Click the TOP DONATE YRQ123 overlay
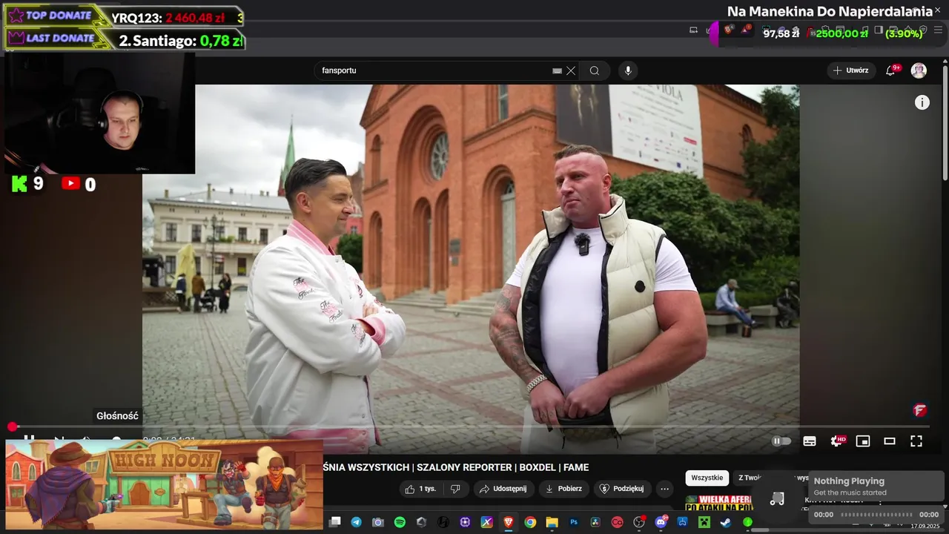This screenshot has height=534, width=949. [x=125, y=16]
